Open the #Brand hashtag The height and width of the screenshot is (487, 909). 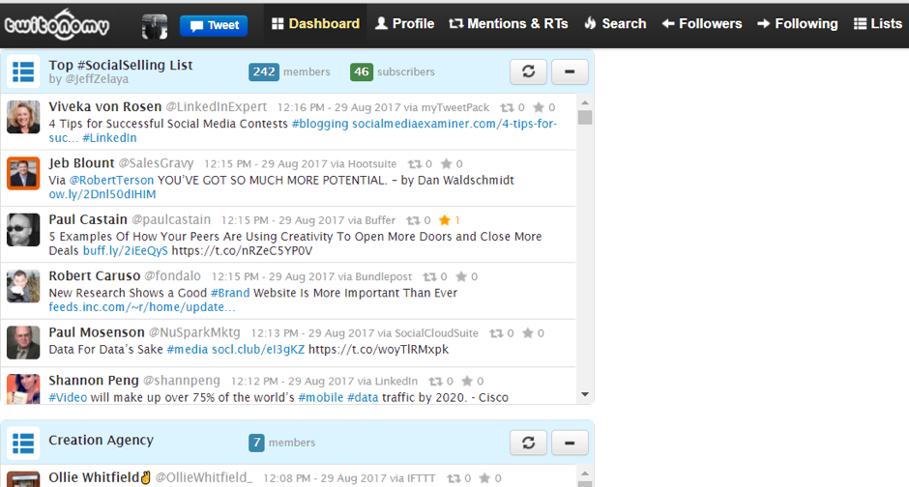tap(230, 293)
